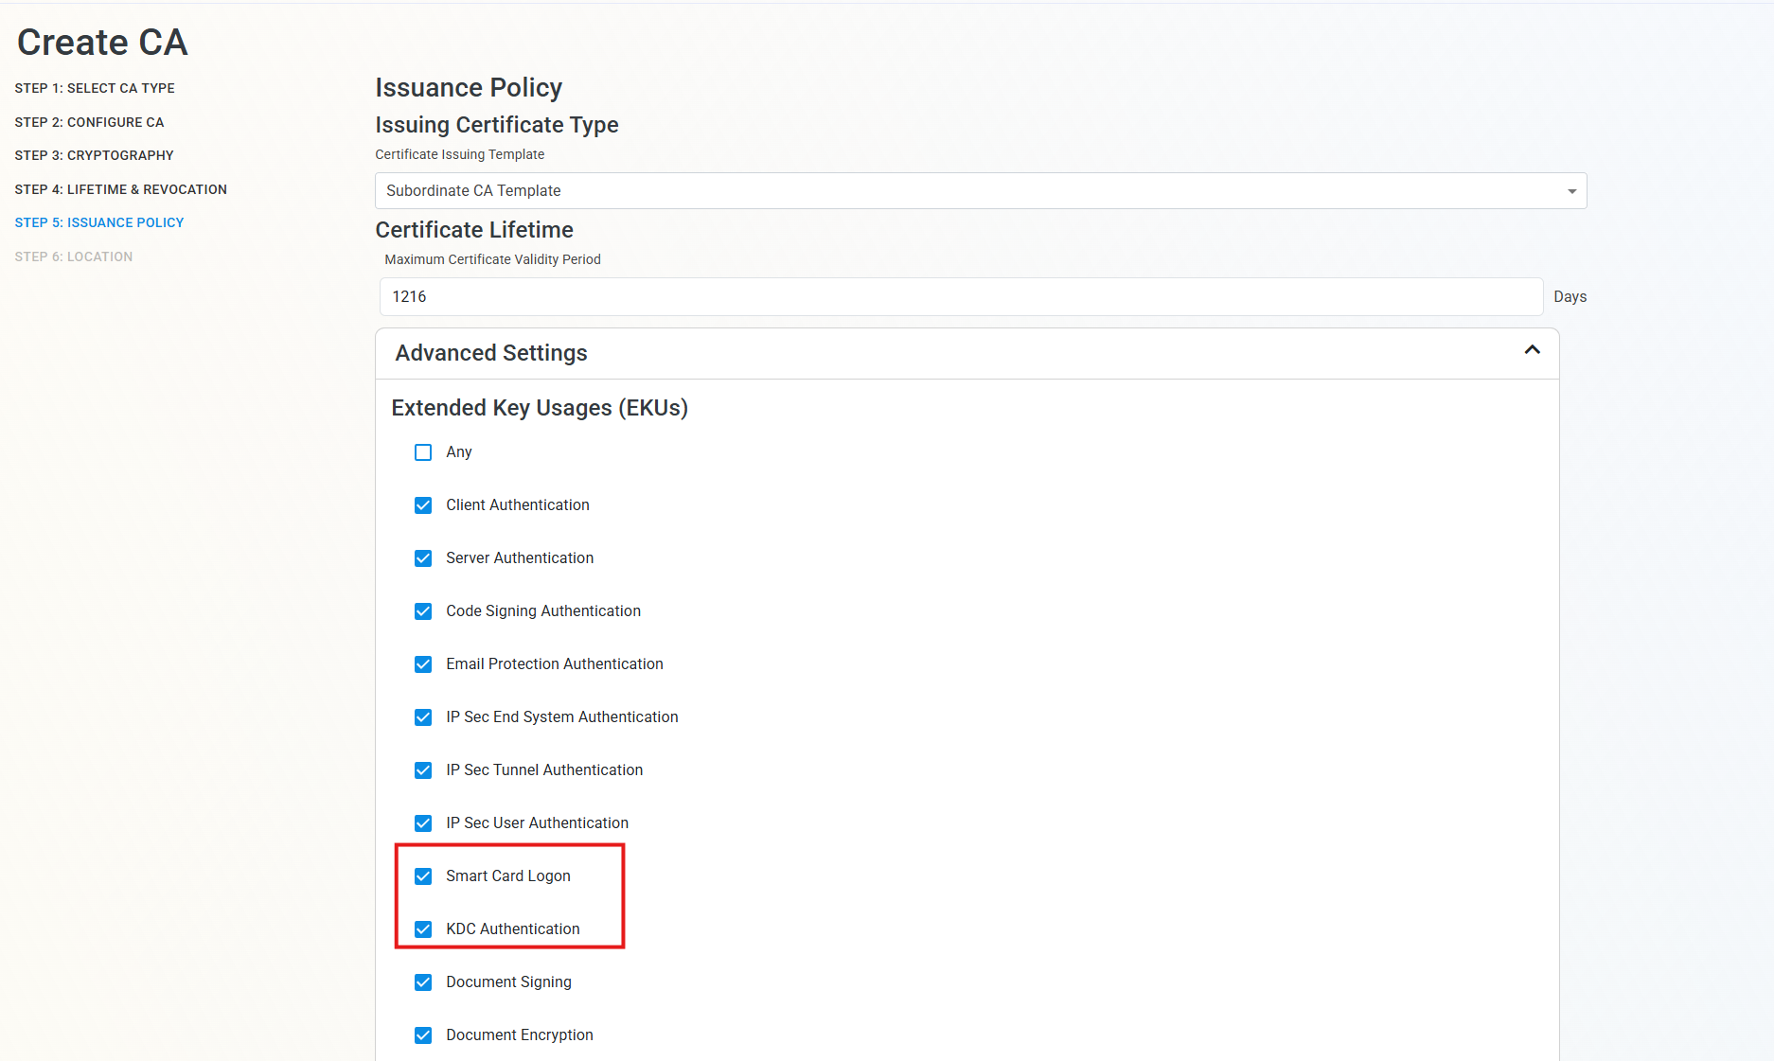This screenshot has height=1061, width=1774.
Task: Toggle Code Signing Authentication off
Action: tap(422, 611)
